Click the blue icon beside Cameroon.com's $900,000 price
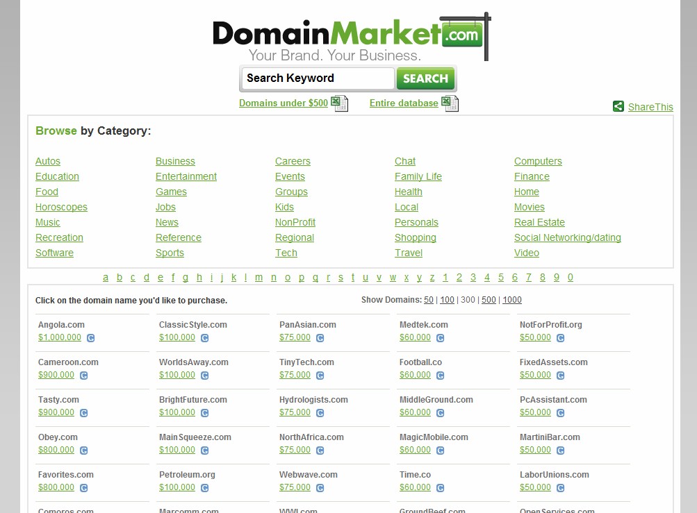The width and height of the screenshot is (697, 513). coord(83,376)
